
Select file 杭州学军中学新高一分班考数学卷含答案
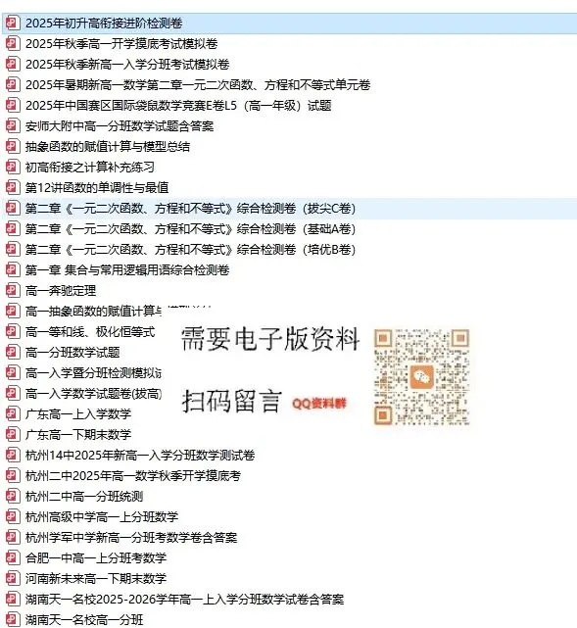tap(131, 537)
